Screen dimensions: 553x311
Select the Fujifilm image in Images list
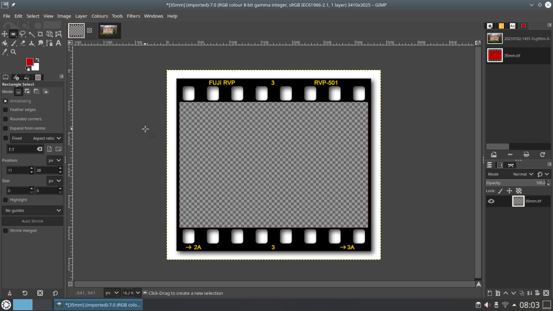[x=518, y=38]
